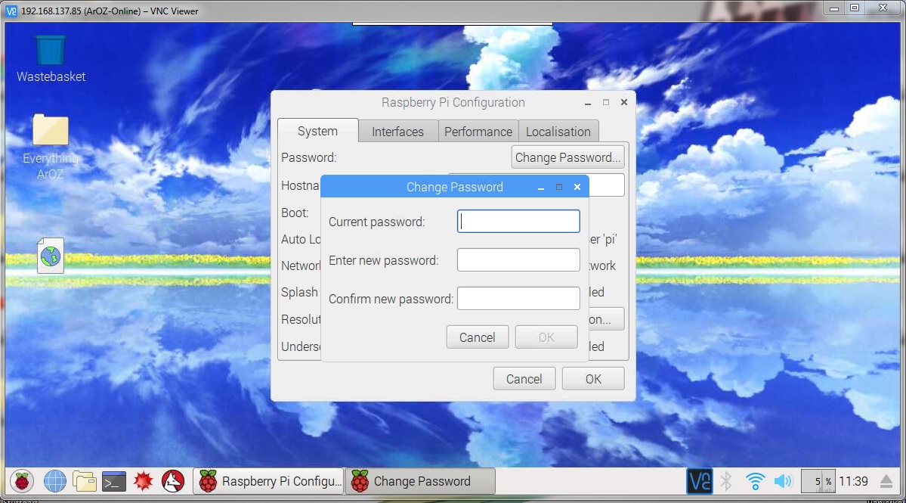Minimize the Raspberry Pi Configuration window
This screenshot has width=906, height=503.
[x=588, y=102]
